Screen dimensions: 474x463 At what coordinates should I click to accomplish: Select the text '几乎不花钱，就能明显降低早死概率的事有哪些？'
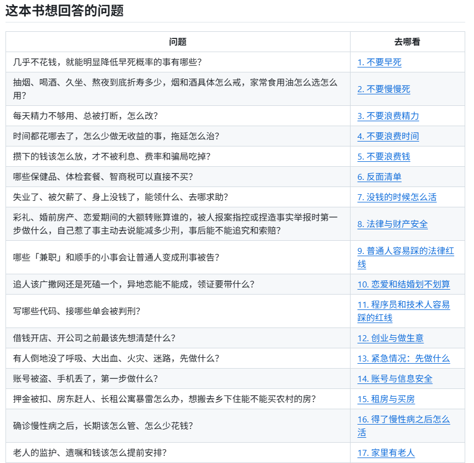tap(108, 62)
